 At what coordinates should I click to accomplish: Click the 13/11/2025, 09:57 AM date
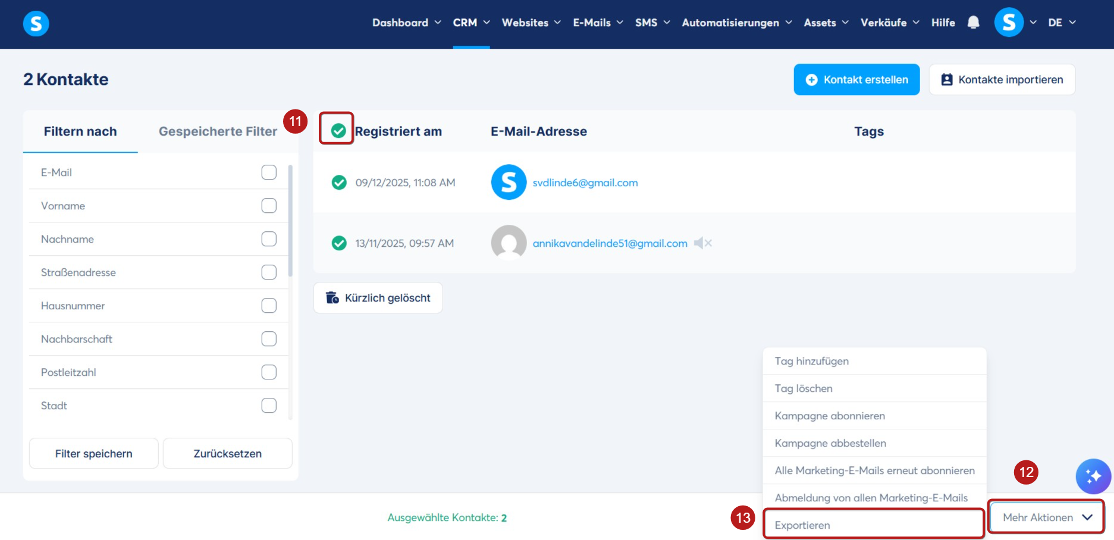[404, 243]
